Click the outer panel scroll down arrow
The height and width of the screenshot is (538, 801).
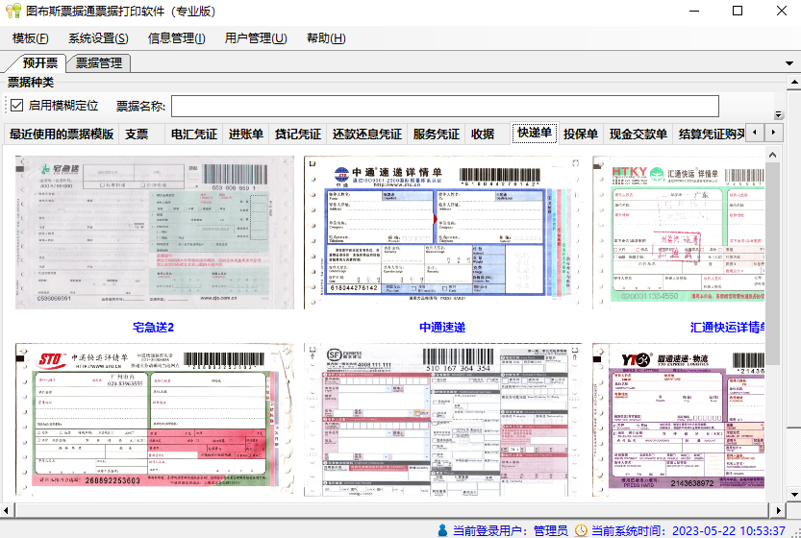pos(794,494)
